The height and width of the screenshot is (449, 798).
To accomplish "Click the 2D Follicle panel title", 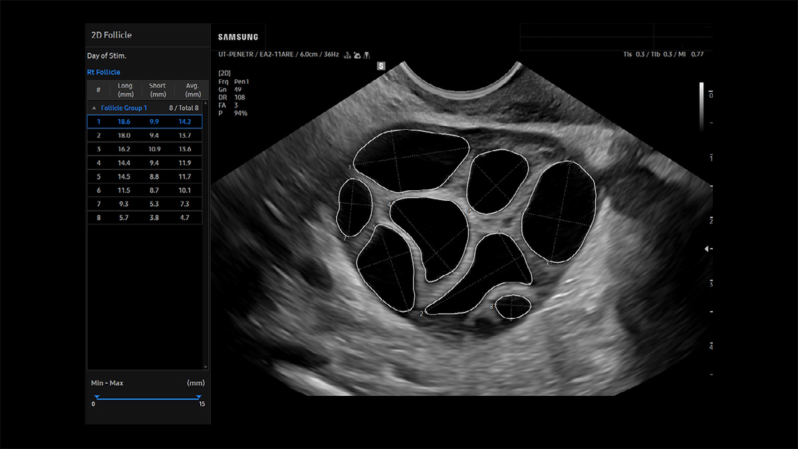I will click(x=112, y=35).
